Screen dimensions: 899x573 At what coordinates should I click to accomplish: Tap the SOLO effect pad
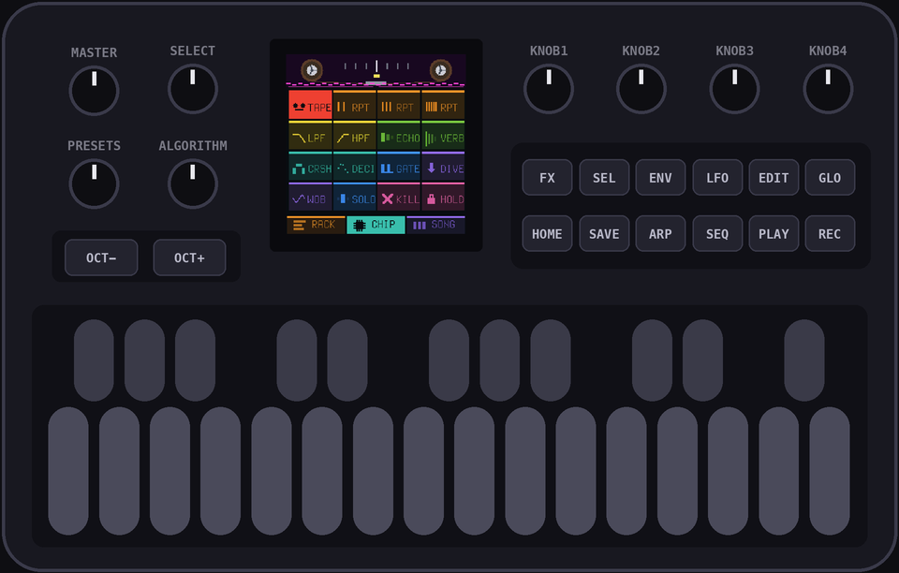coord(354,198)
